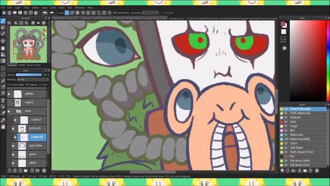Open the File menu
Screen dimensions: 330x186
(3, 8)
